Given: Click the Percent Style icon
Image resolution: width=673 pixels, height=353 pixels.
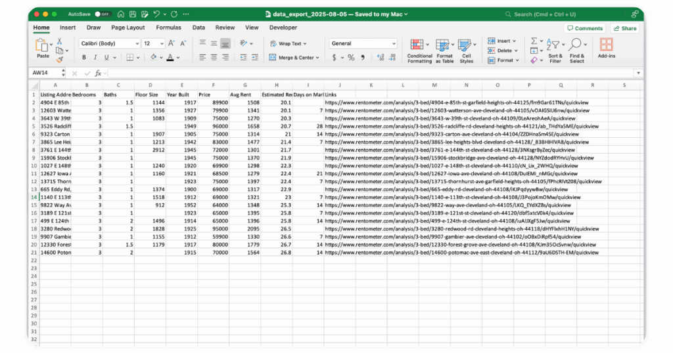Looking at the screenshot, I should [351, 57].
